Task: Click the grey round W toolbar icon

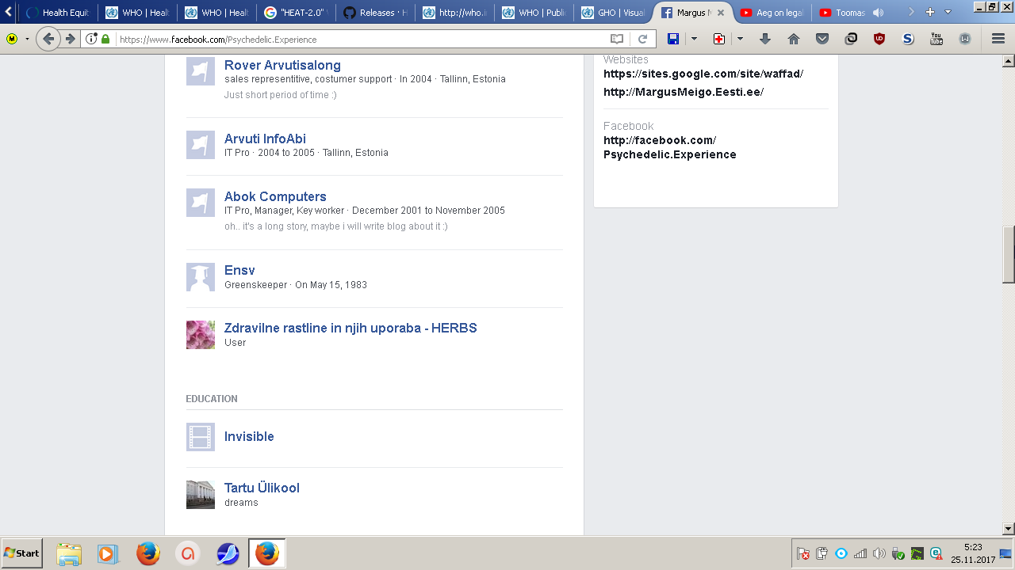Action: (x=965, y=39)
